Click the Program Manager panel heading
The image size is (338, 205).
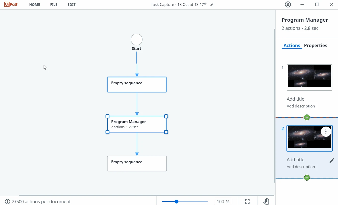[305, 20]
